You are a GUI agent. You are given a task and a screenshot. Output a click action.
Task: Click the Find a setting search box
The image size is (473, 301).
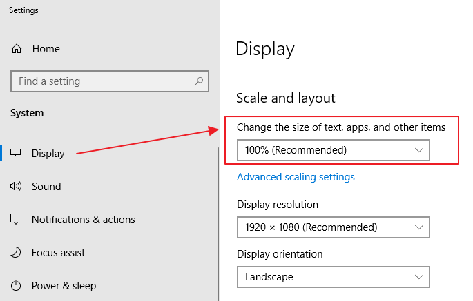pos(104,81)
